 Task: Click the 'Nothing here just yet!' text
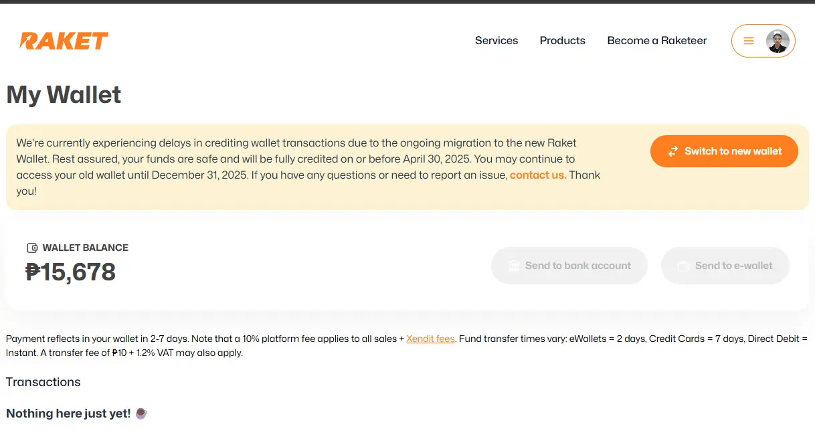click(x=68, y=414)
